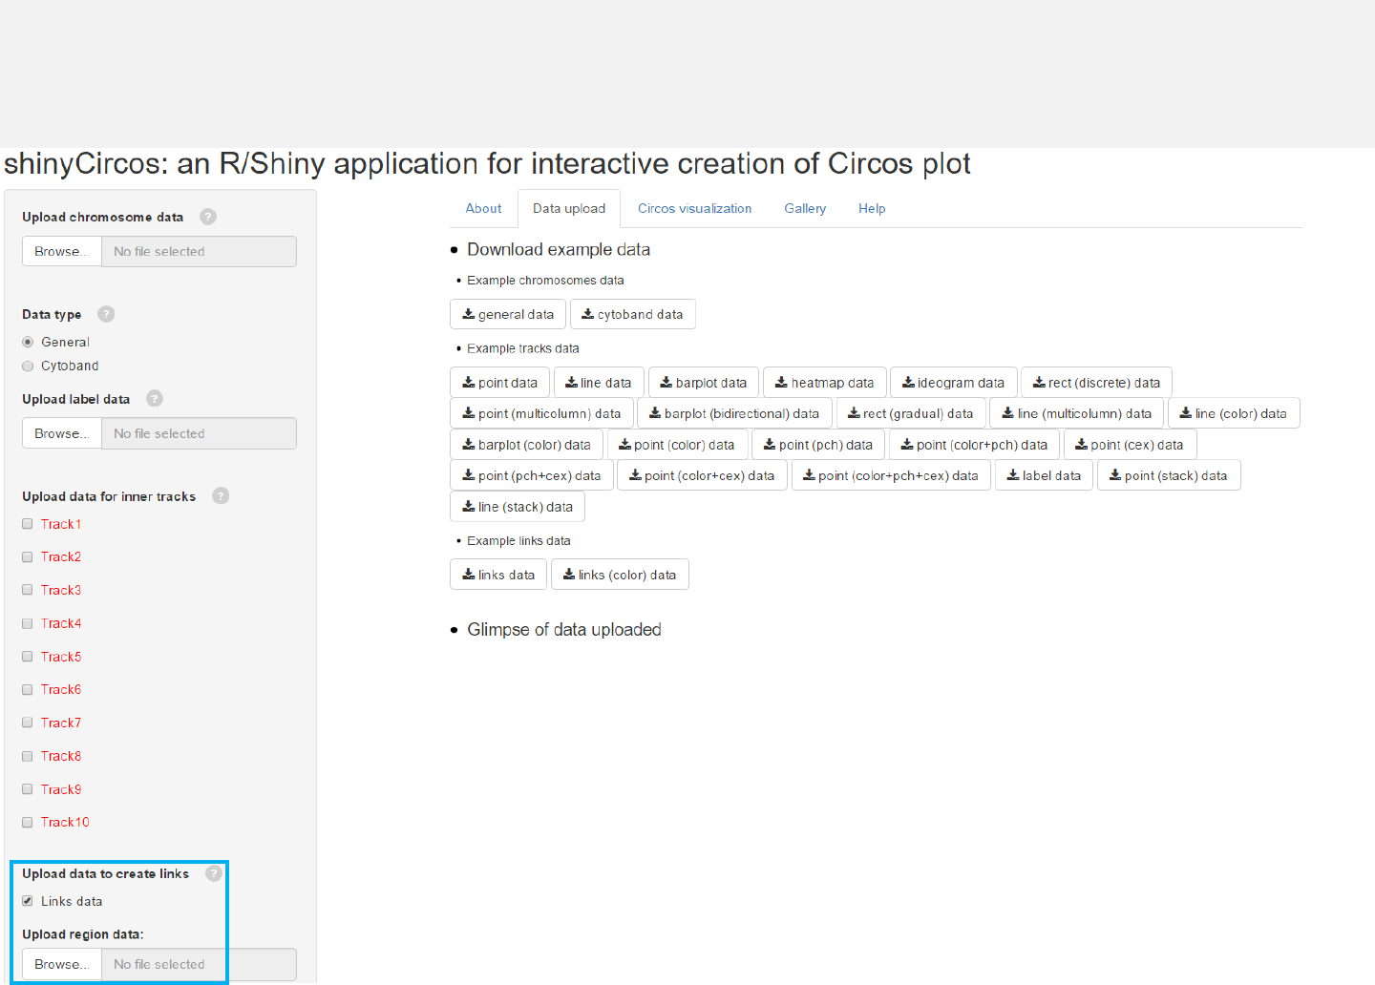Enable Track3 checkbox
This screenshot has height=985, width=1375.
coord(28,590)
